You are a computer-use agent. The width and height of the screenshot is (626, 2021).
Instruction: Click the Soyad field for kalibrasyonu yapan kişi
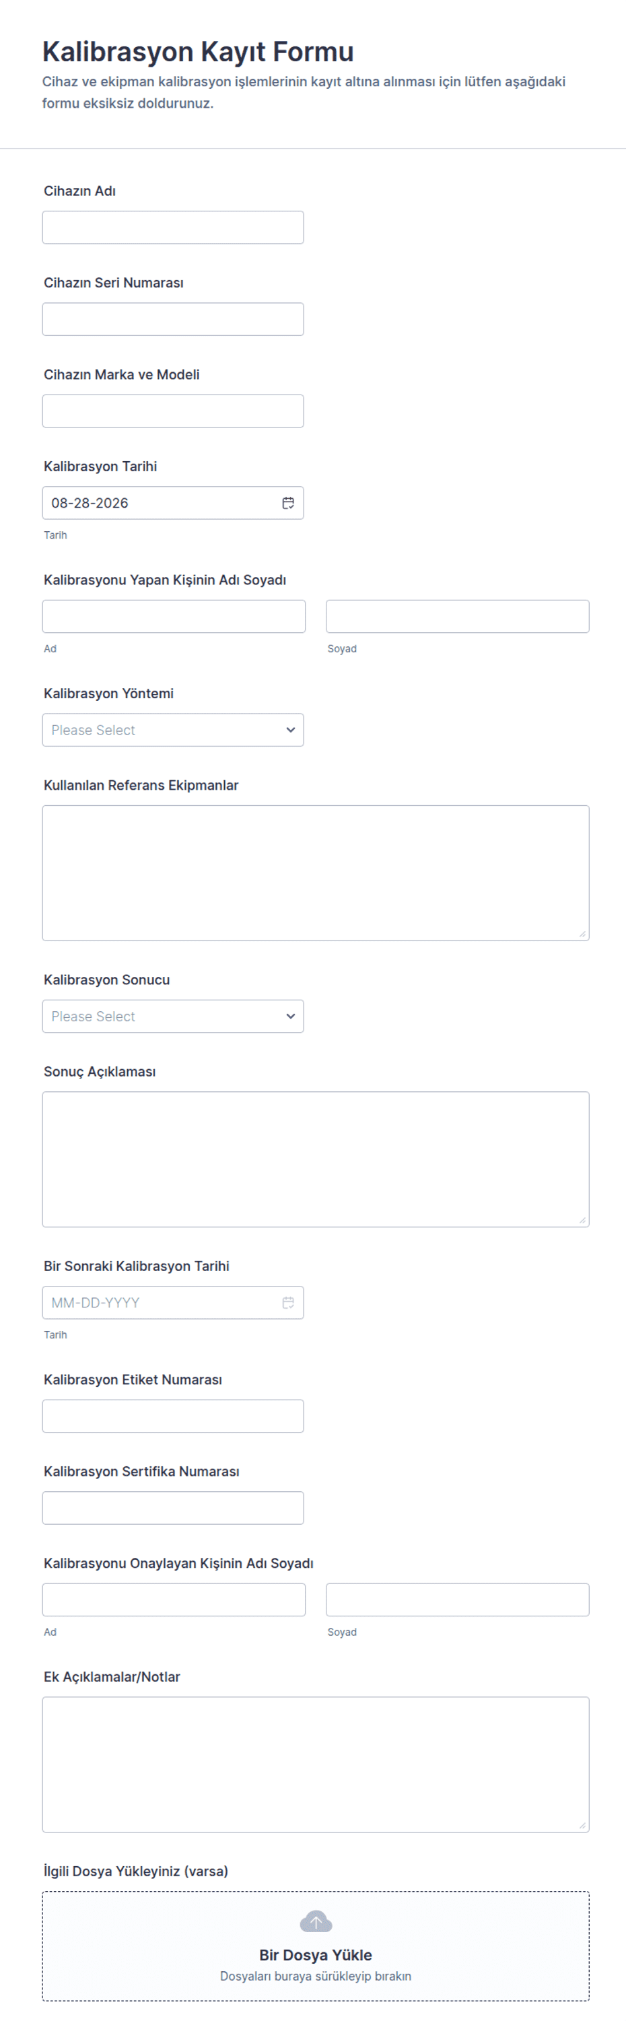457,617
